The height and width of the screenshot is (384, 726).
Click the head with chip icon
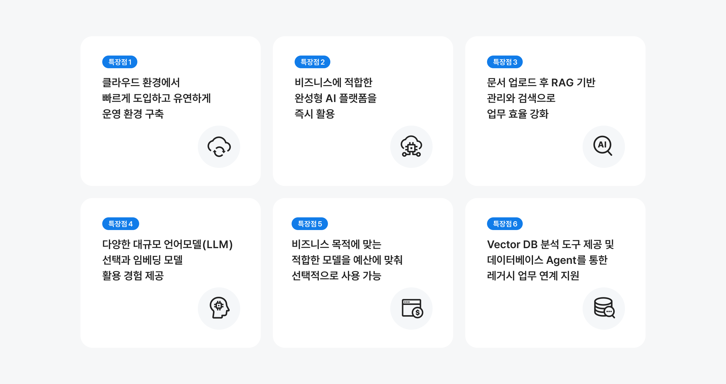[x=219, y=308]
